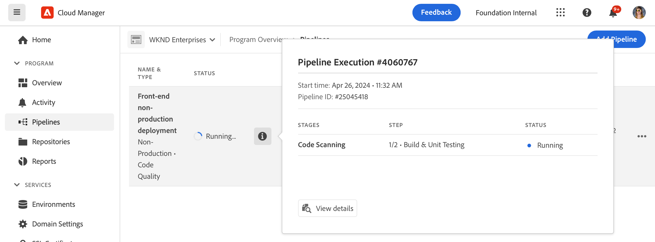Collapse the SERVICES sidebar section
The width and height of the screenshot is (655, 242).
point(17,185)
